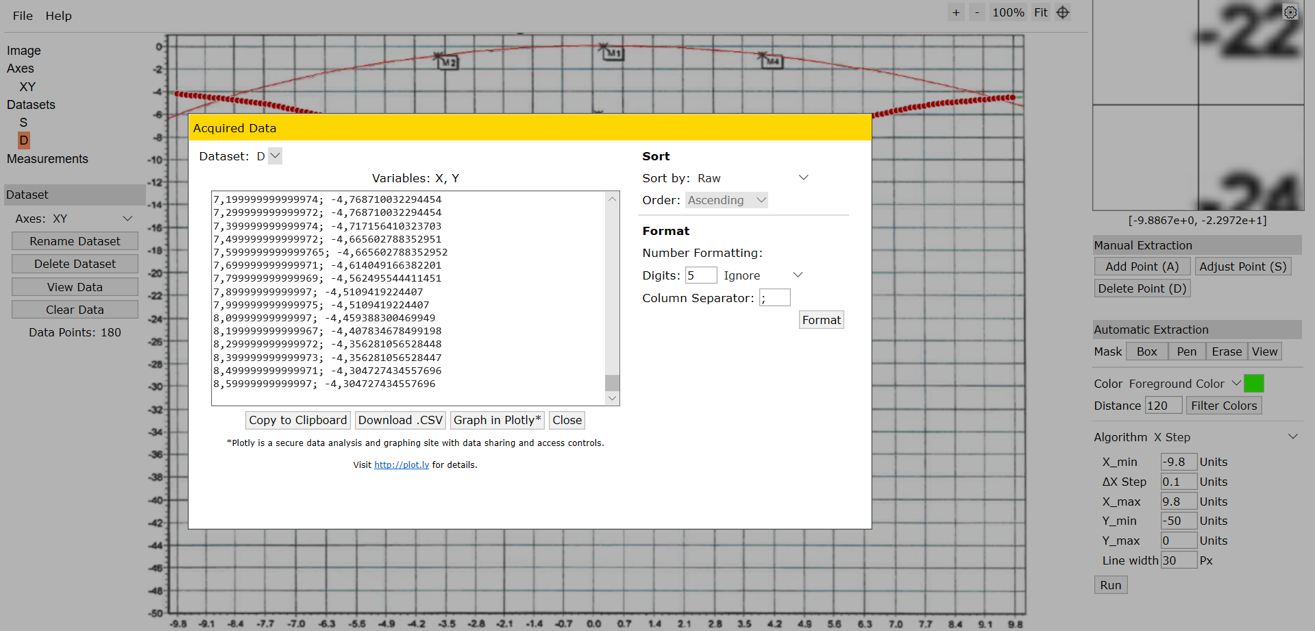Zoom out using the minus icon
This screenshot has width=1315, height=631.
(x=976, y=12)
